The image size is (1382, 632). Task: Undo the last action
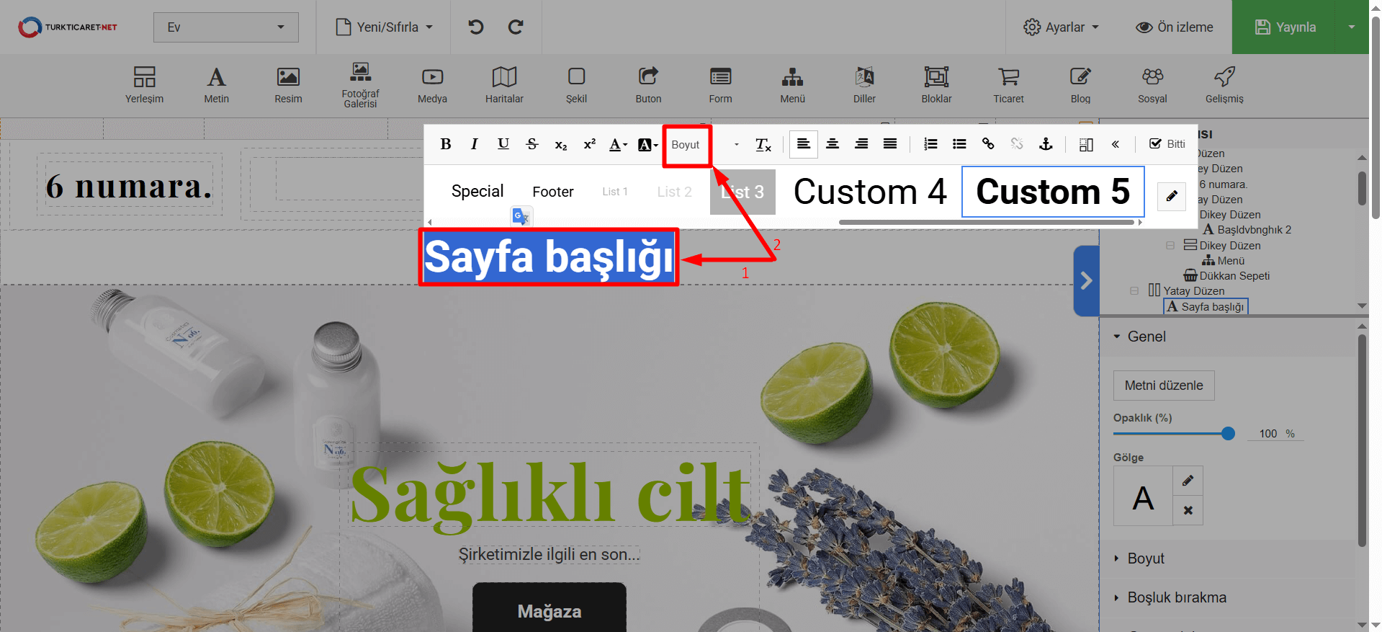click(476, 27)
